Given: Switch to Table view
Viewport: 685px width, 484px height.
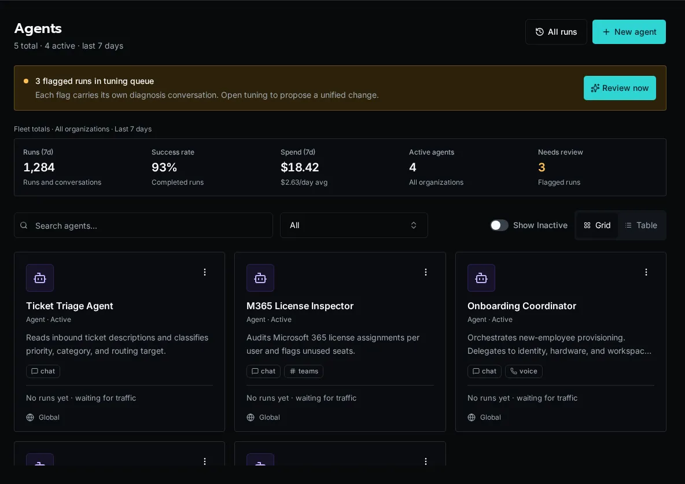Looking at the screenshot, I should click(641, 225).
